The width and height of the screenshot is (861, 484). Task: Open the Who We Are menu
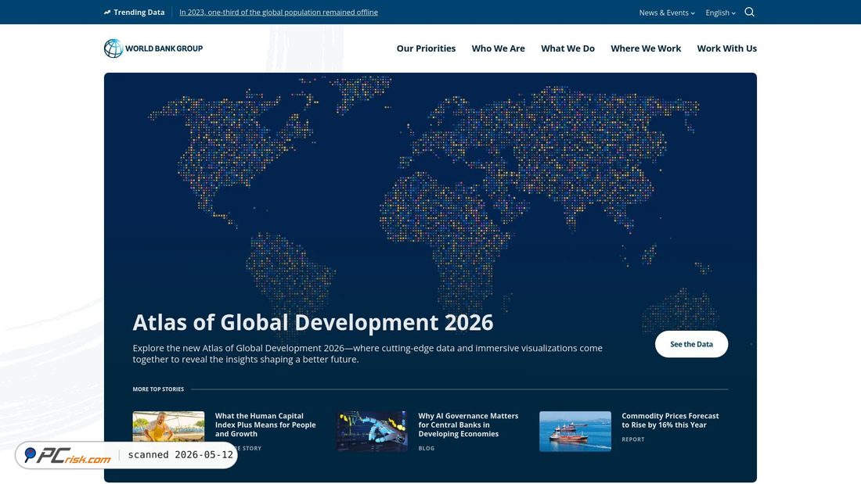[498, 48]
